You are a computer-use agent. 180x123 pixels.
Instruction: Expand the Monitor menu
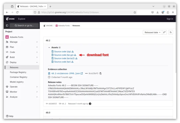(22, 92)
